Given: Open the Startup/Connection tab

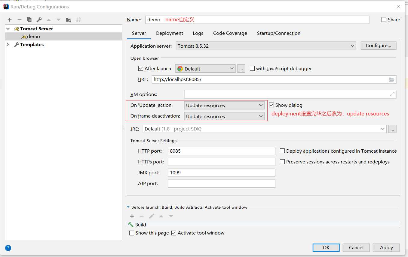Looking at the screenshot, I should point(279,33).
